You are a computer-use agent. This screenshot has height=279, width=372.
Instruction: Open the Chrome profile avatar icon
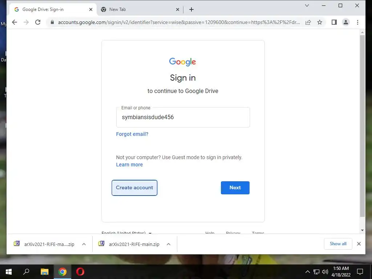tap(346, 22)
